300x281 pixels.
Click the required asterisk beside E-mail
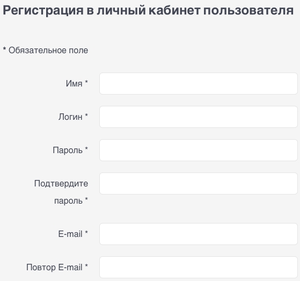point(86,232)
